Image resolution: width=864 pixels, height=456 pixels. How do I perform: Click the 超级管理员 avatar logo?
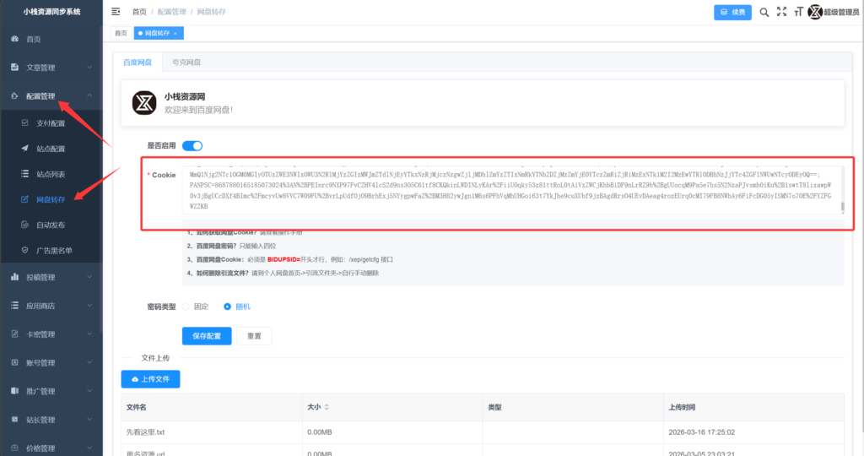click(815, 12)
